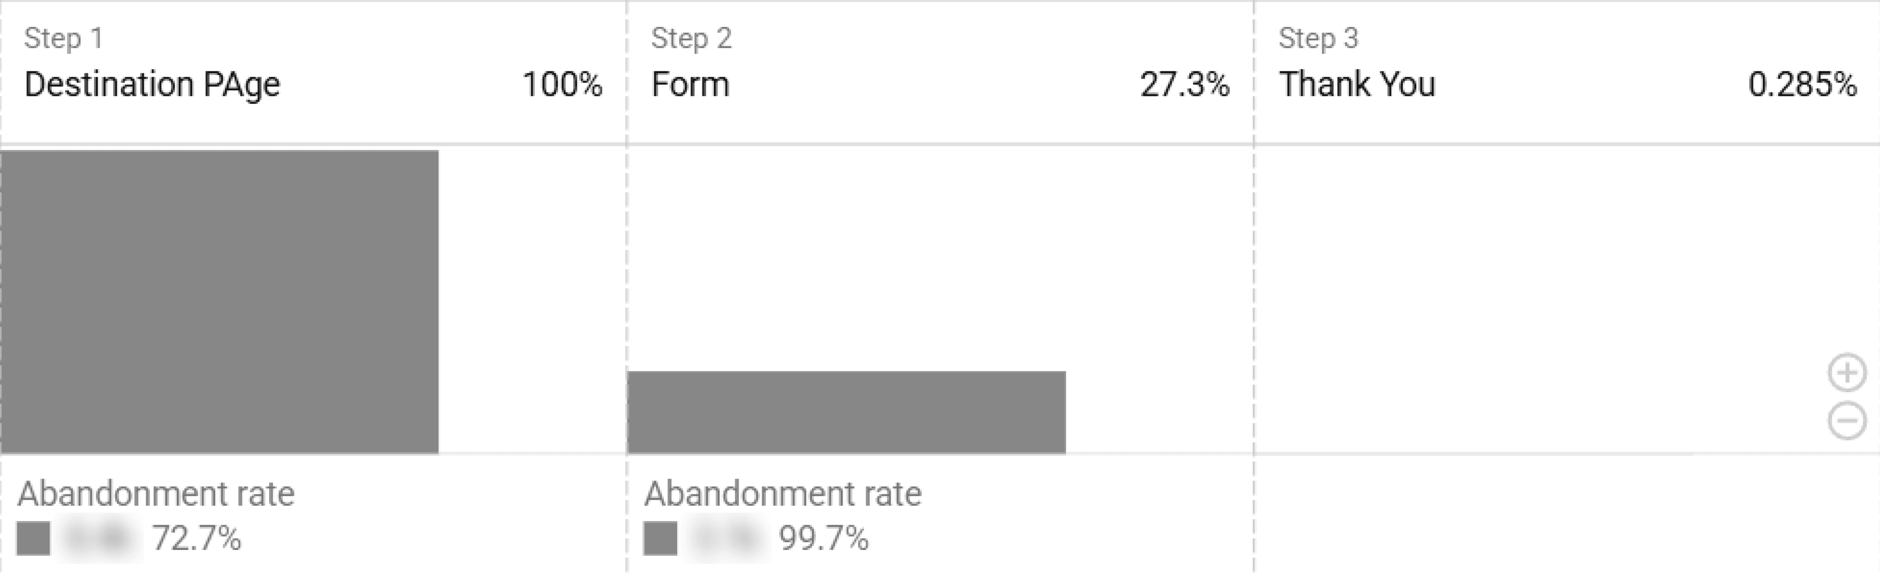
Task: Click the Form step title
Action: (x=690, y=84)
